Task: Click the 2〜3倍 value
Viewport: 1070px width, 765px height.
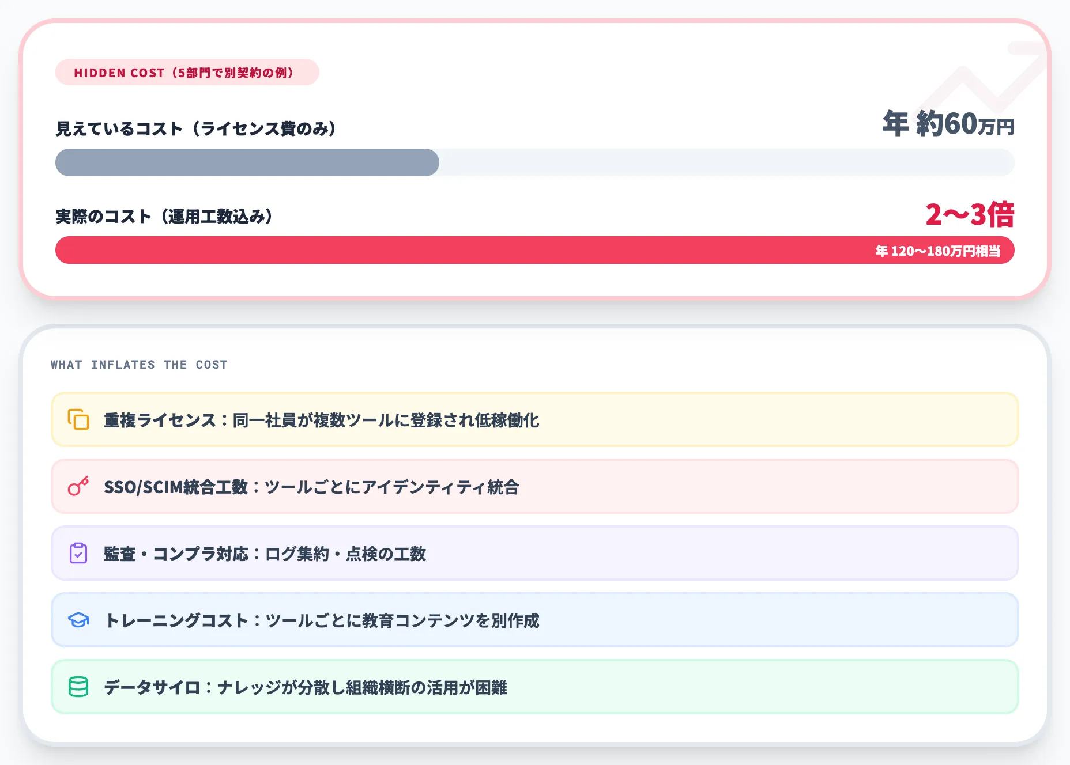Action: point(970,214)
